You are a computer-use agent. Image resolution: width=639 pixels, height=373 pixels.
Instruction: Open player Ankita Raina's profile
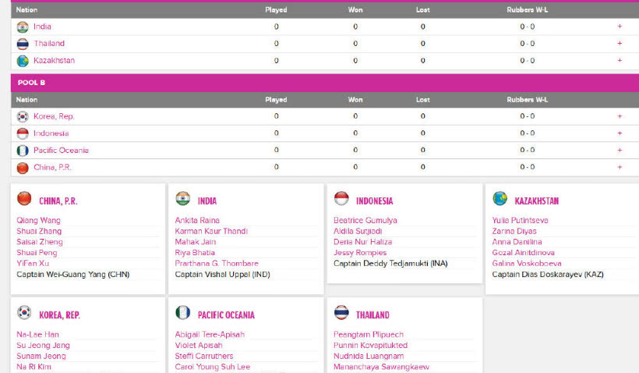pyautogui.click(x=197, y=220)
